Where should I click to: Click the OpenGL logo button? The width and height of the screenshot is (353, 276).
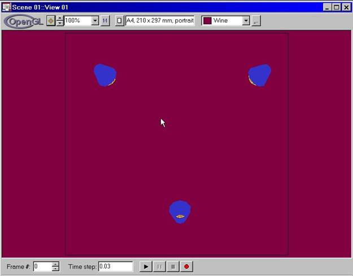23,21
